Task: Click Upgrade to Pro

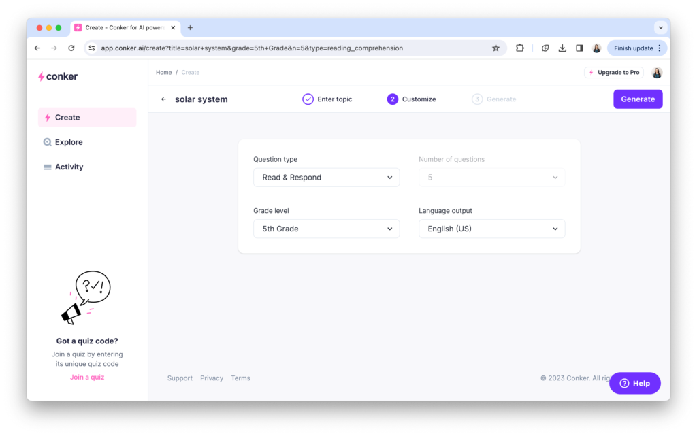Action: coord(614,73)
